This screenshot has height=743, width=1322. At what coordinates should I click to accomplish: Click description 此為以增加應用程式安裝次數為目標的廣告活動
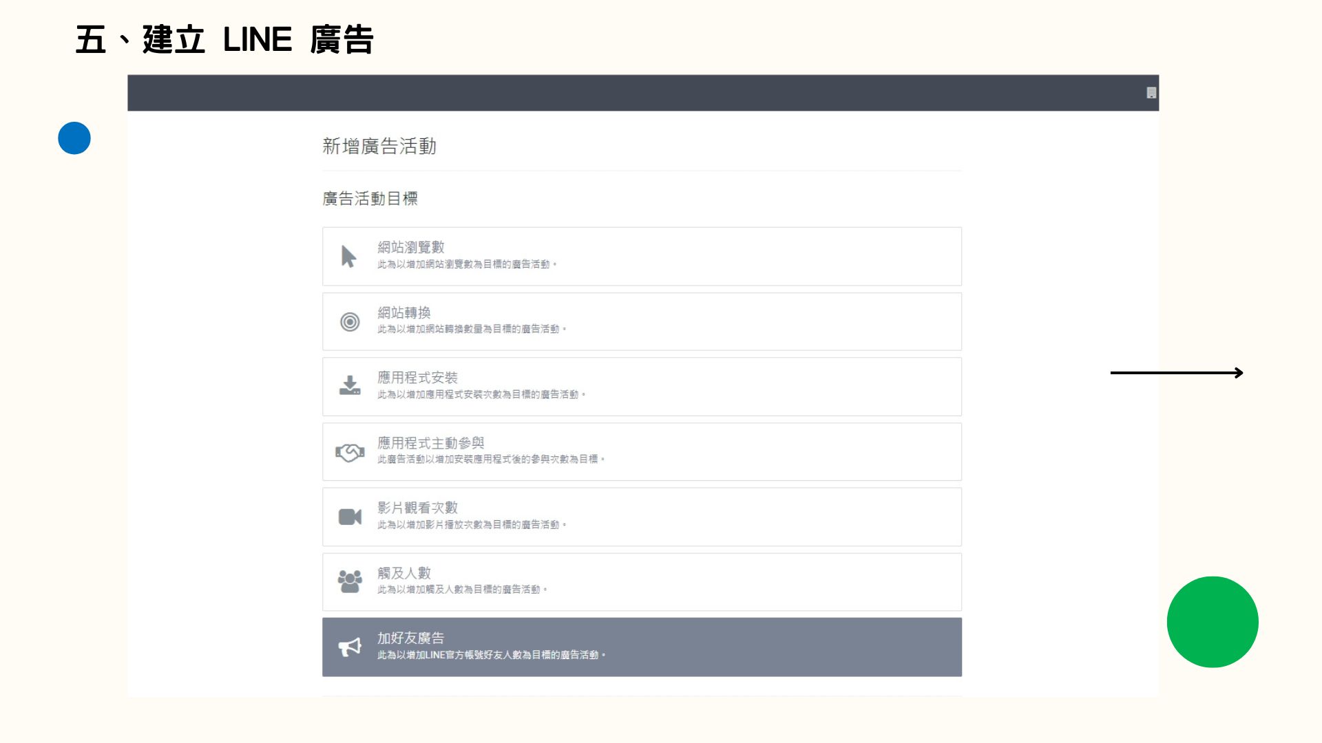click(481, 395)
